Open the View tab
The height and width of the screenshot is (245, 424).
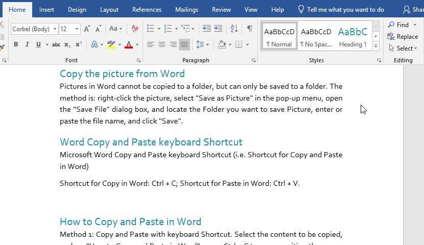pyautogui.click(x=251, y=10)
